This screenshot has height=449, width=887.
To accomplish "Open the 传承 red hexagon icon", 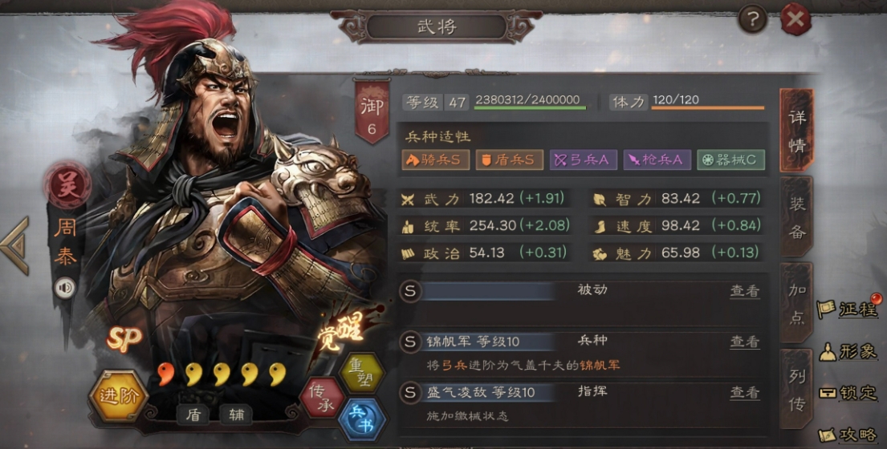I will [x=322, y=398].
